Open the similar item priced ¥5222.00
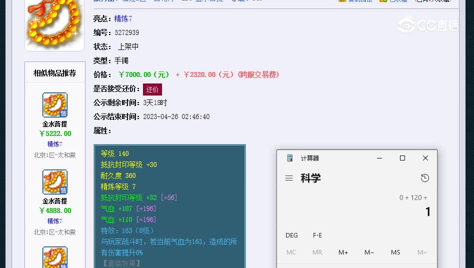 [x=54, y=105]
